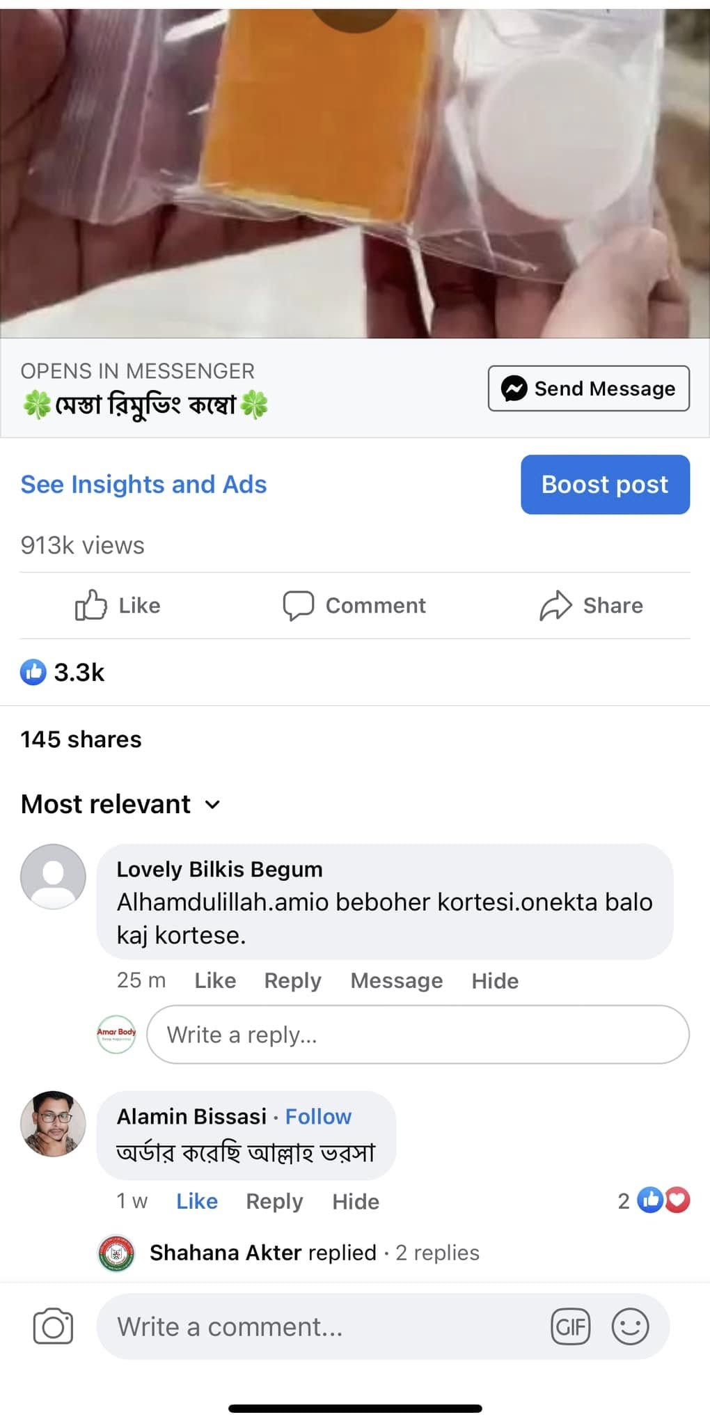Open Alamin Bissasi's profile picture
The height and width of the screenshot is (1426, 710).
(53, 1123)
